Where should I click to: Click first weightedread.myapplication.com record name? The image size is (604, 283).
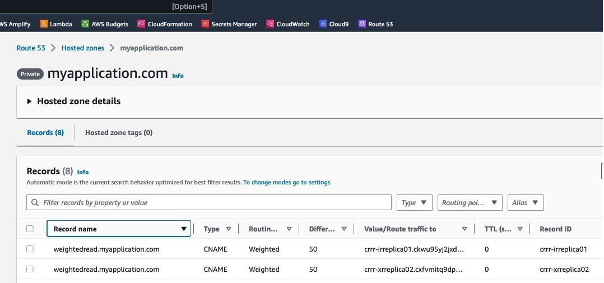click(x=106, y=249)
